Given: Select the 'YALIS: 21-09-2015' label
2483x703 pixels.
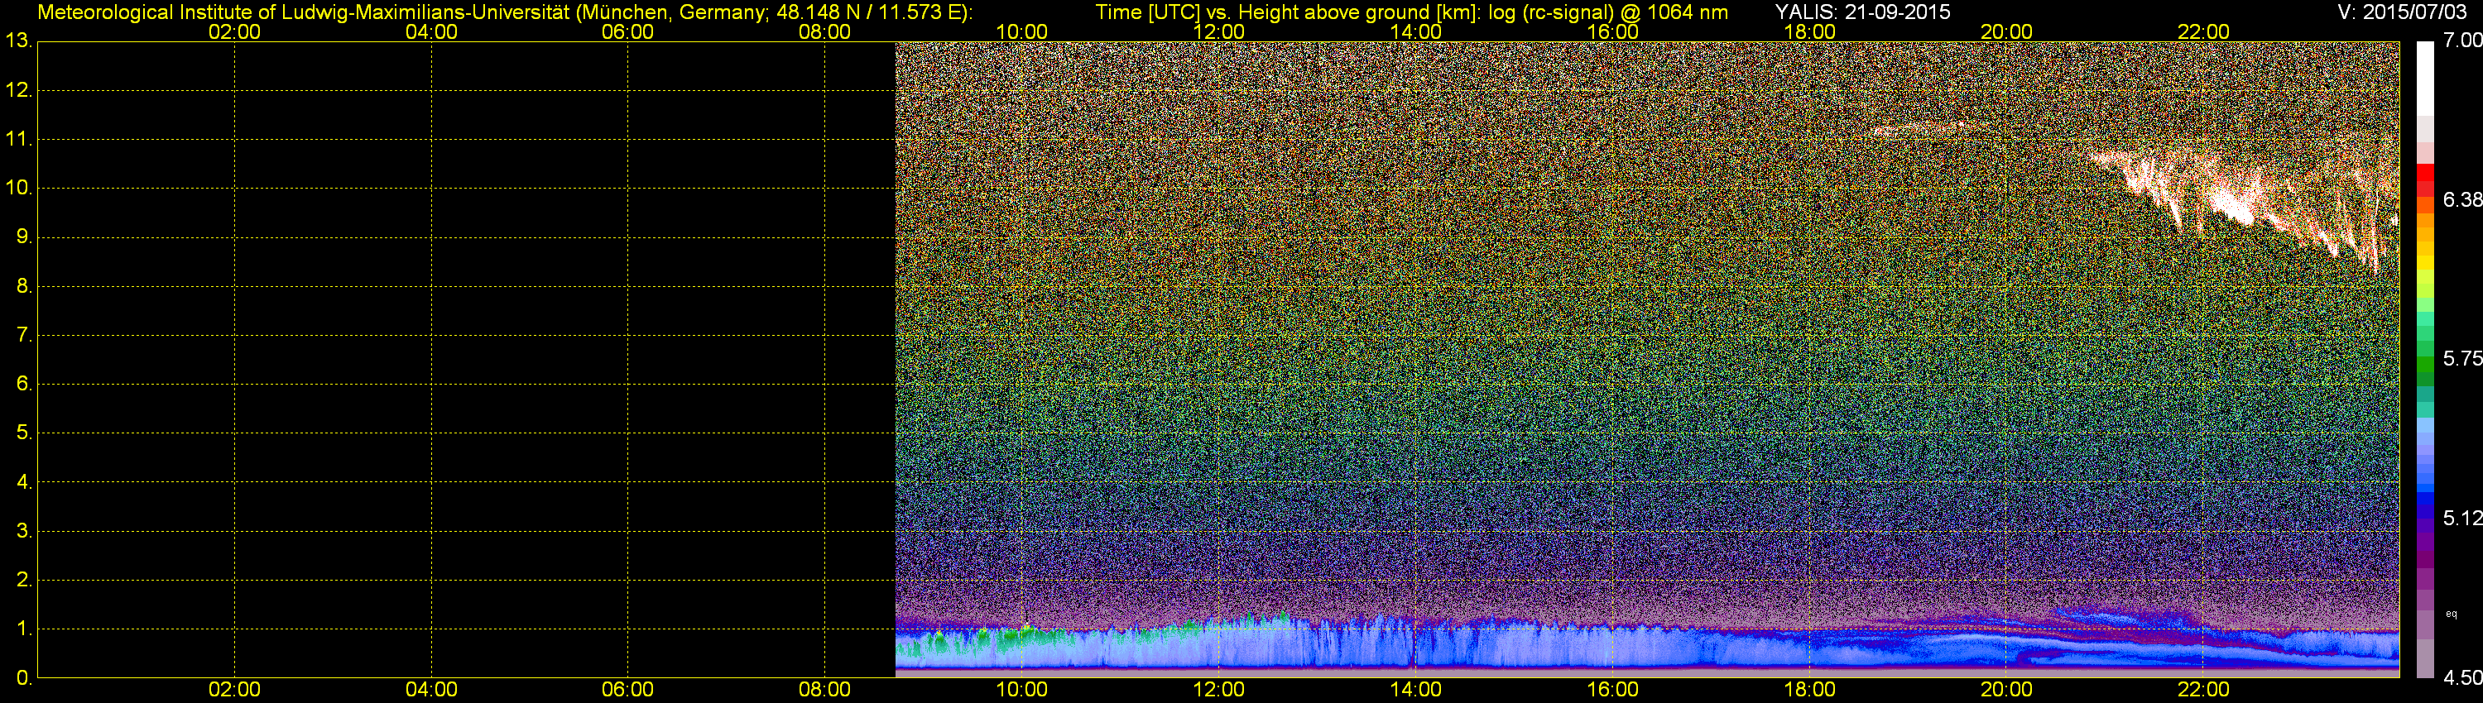Looking at the screenshot, I should pyautogui.click(x=1862, y=12).
